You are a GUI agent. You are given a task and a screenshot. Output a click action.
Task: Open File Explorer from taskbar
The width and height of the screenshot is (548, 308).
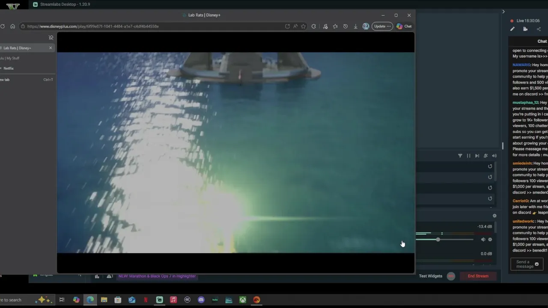(x=104, y=300)
